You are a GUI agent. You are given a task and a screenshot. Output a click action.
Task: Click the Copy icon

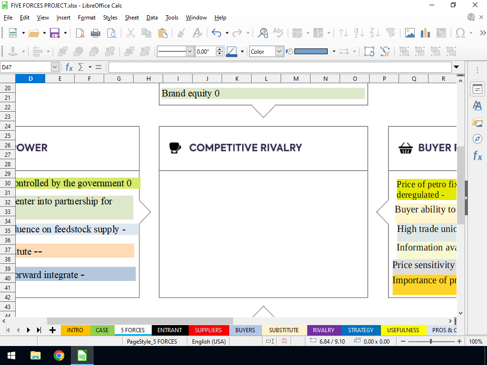146,33
